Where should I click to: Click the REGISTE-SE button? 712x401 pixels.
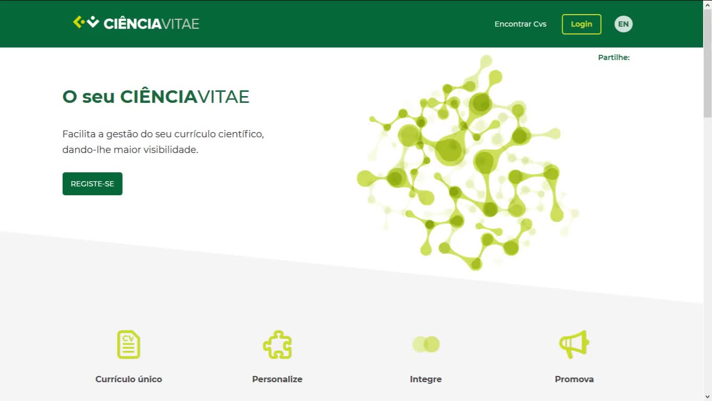92,184
